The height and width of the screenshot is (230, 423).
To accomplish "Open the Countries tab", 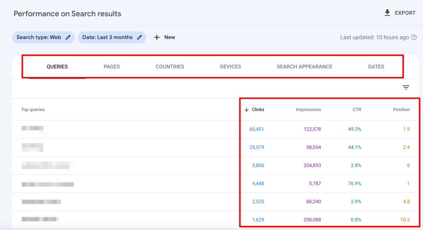I will coord(170,67).
